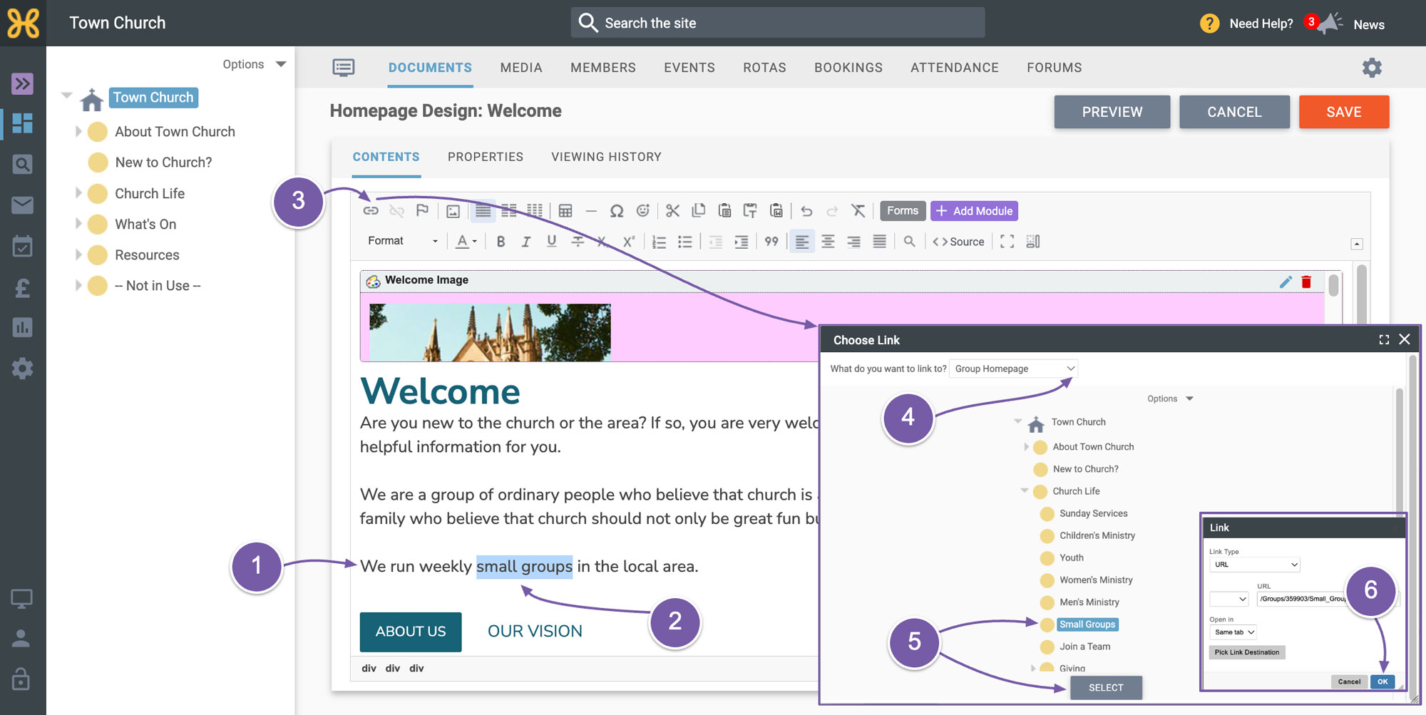Click Pick Link Destination button
Image resolution: width=1426 pixels, height=715 pixels.
tap(1247, 652)
